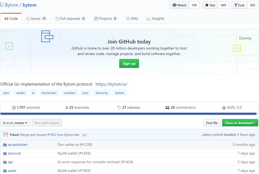Click the commits history clock icon
Viewport: 259px width, 174px height.
[x=14, y=108]
